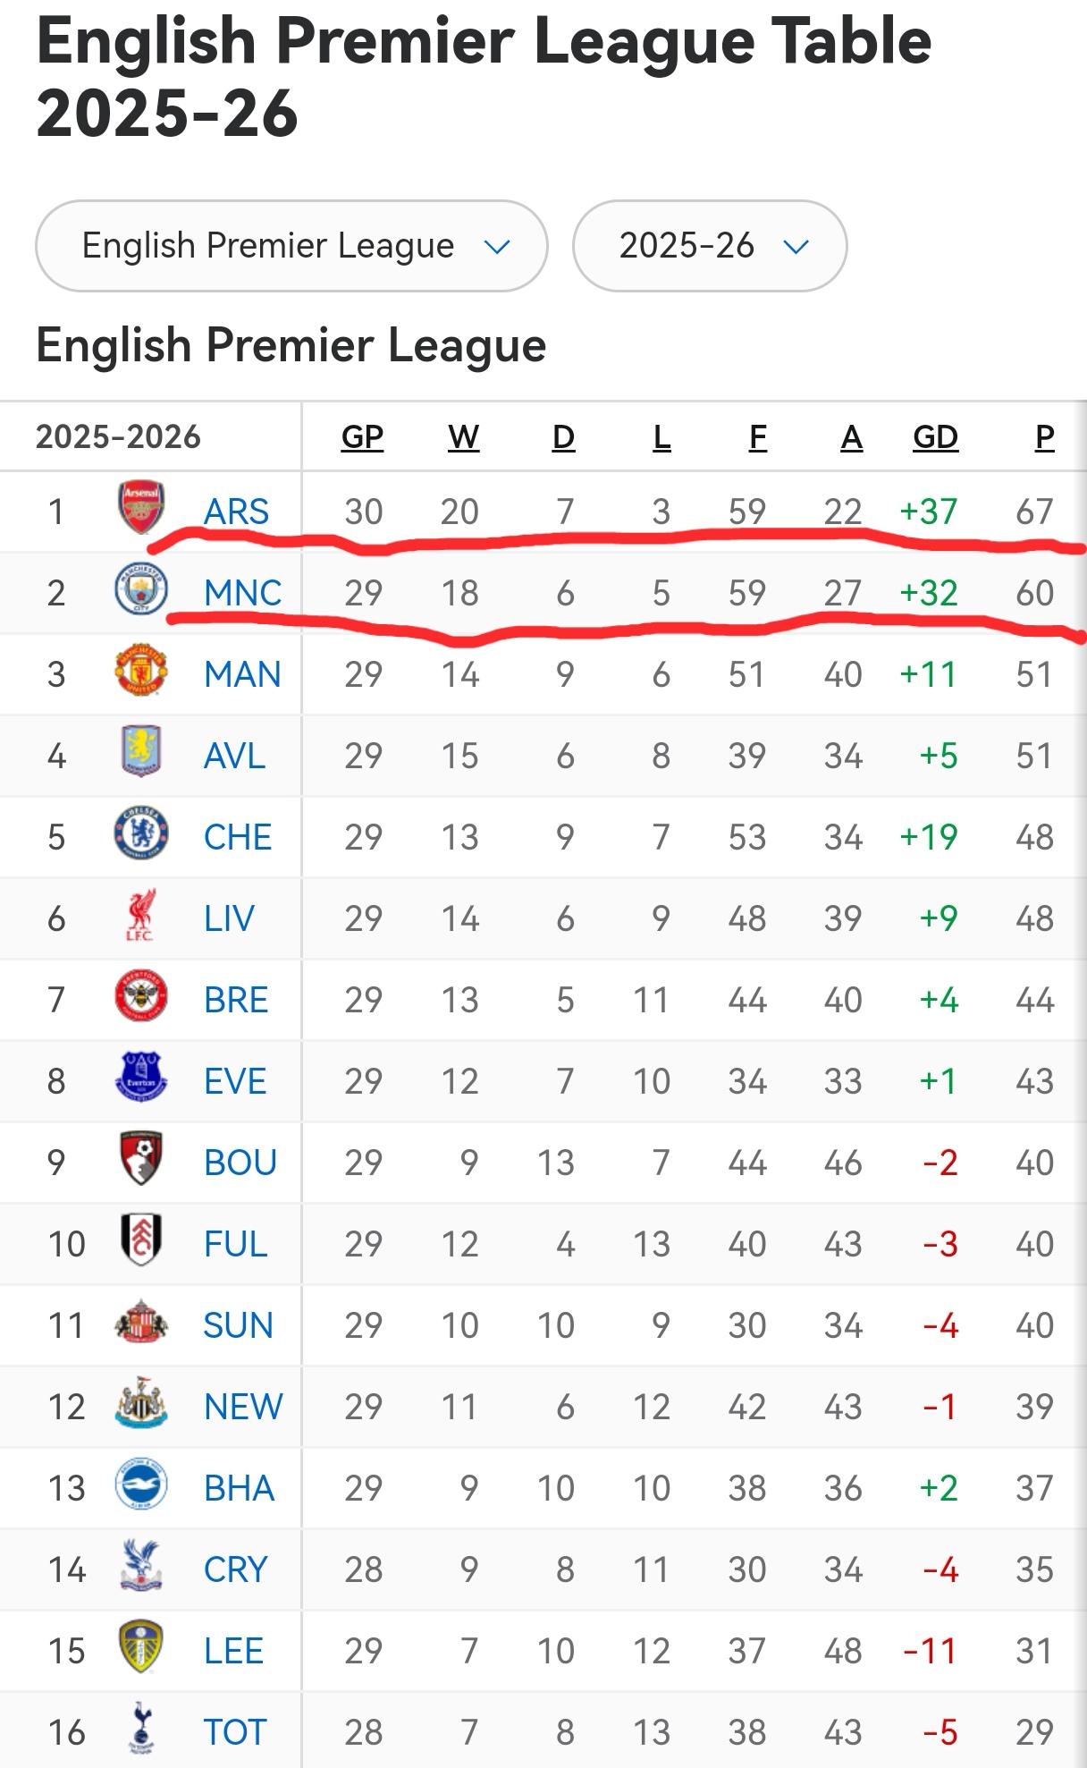Click the Manchester City club crest

[141, 589]
